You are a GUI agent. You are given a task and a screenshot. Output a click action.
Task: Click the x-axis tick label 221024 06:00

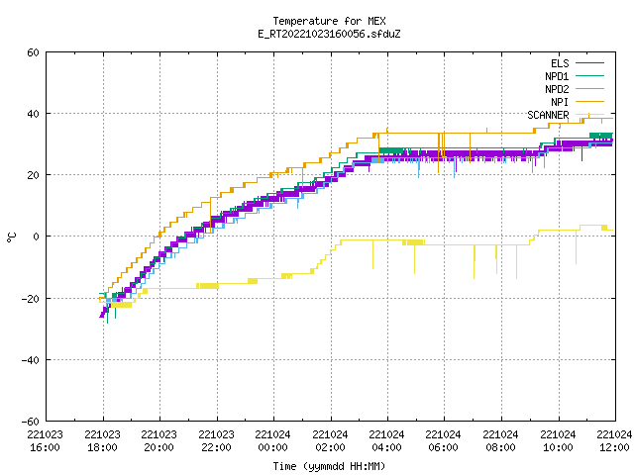tap(444, 441)
